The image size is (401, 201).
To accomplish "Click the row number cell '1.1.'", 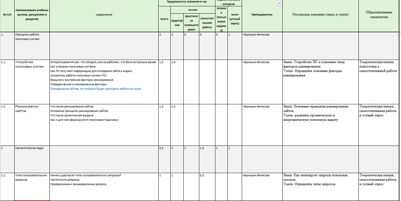I will [x=7, y=81].
